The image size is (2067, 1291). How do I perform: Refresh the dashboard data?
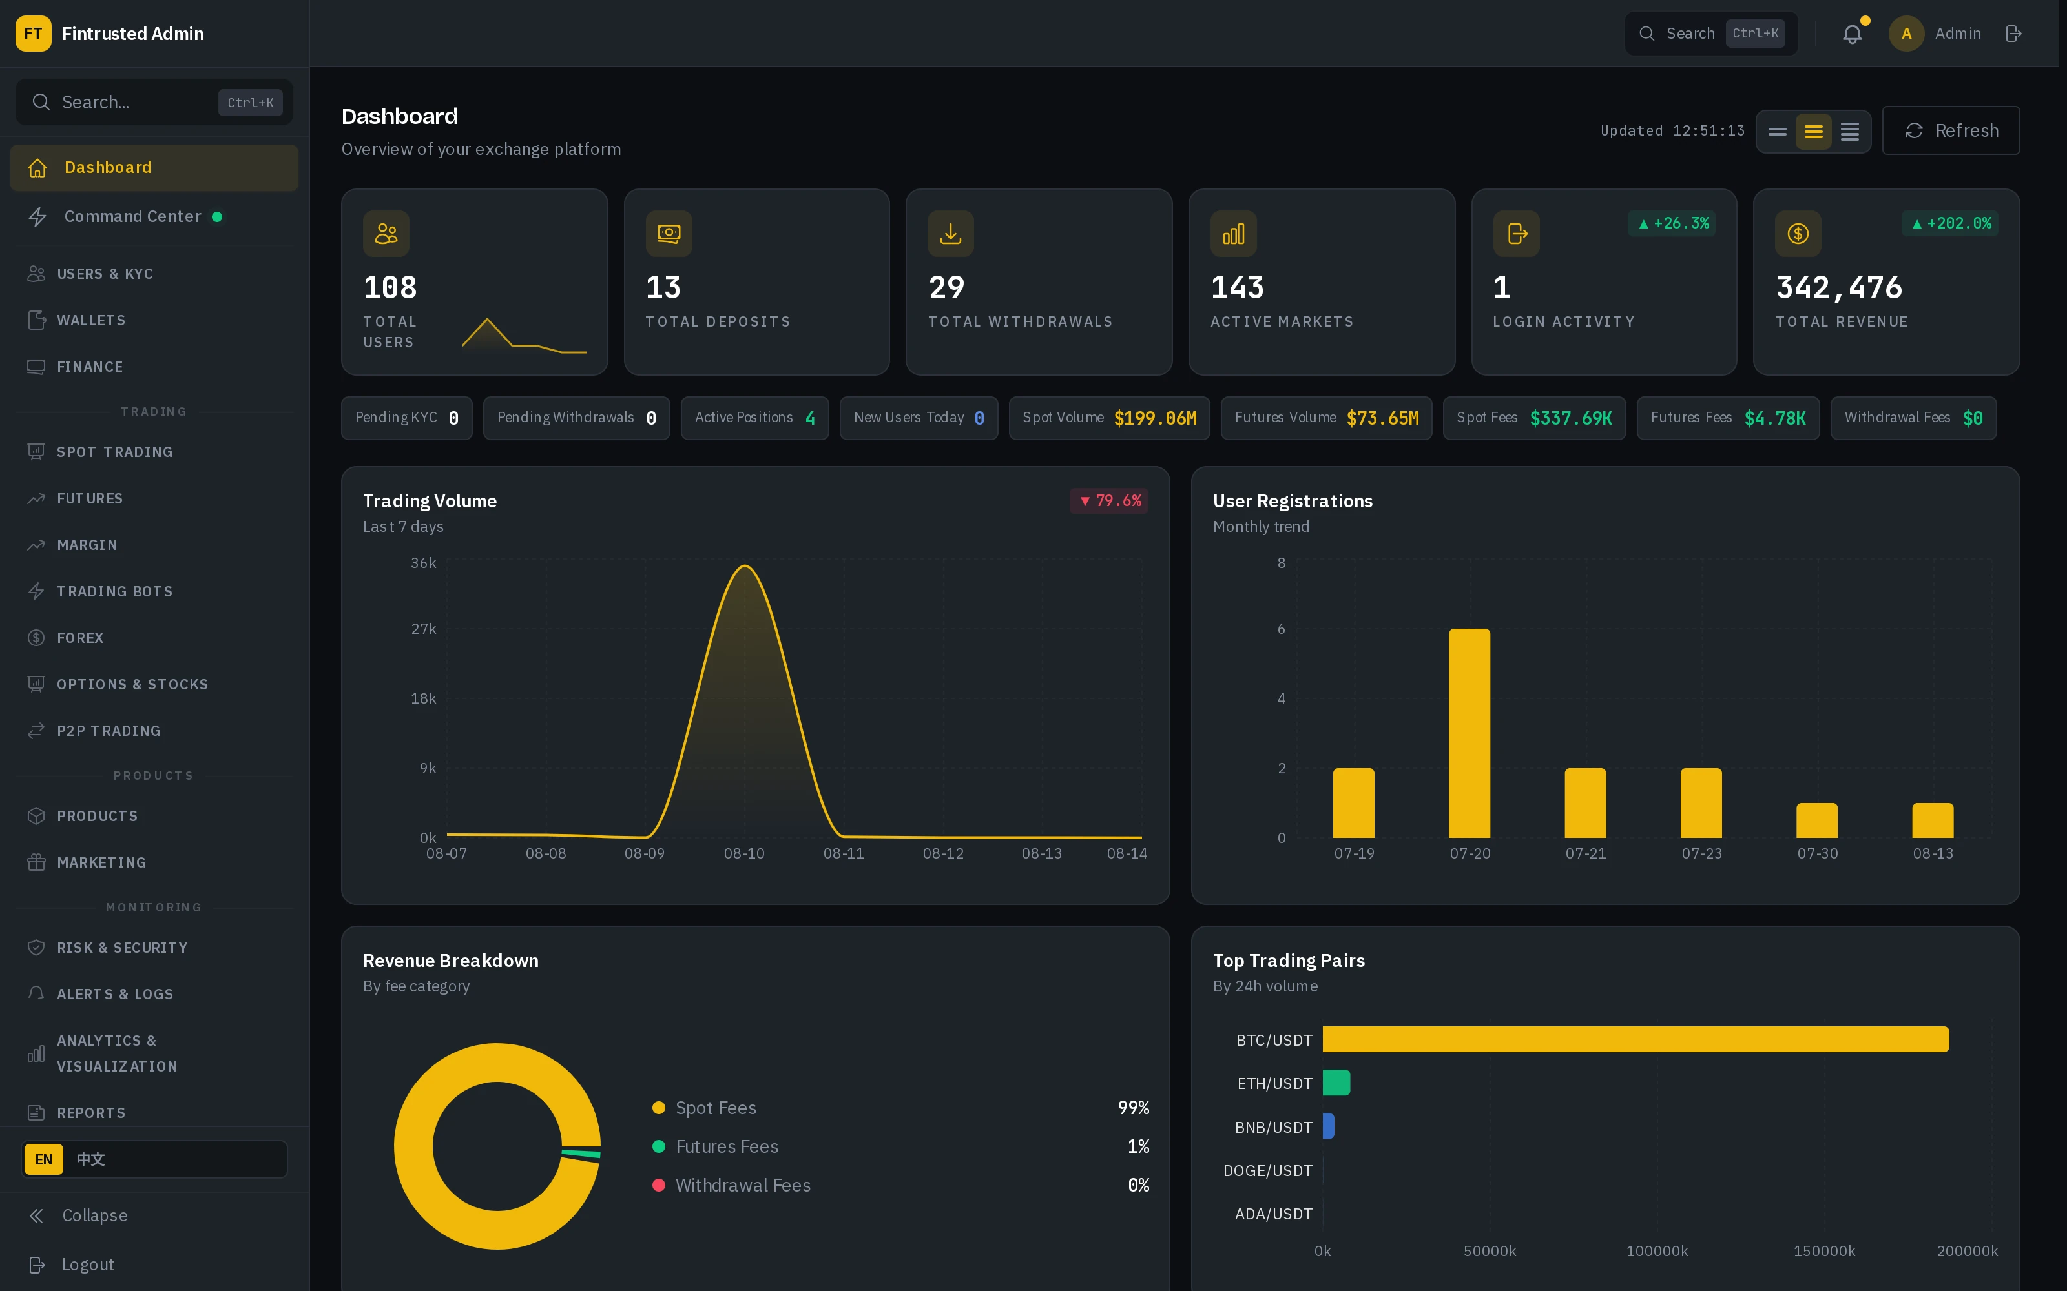pos(1951,130)
